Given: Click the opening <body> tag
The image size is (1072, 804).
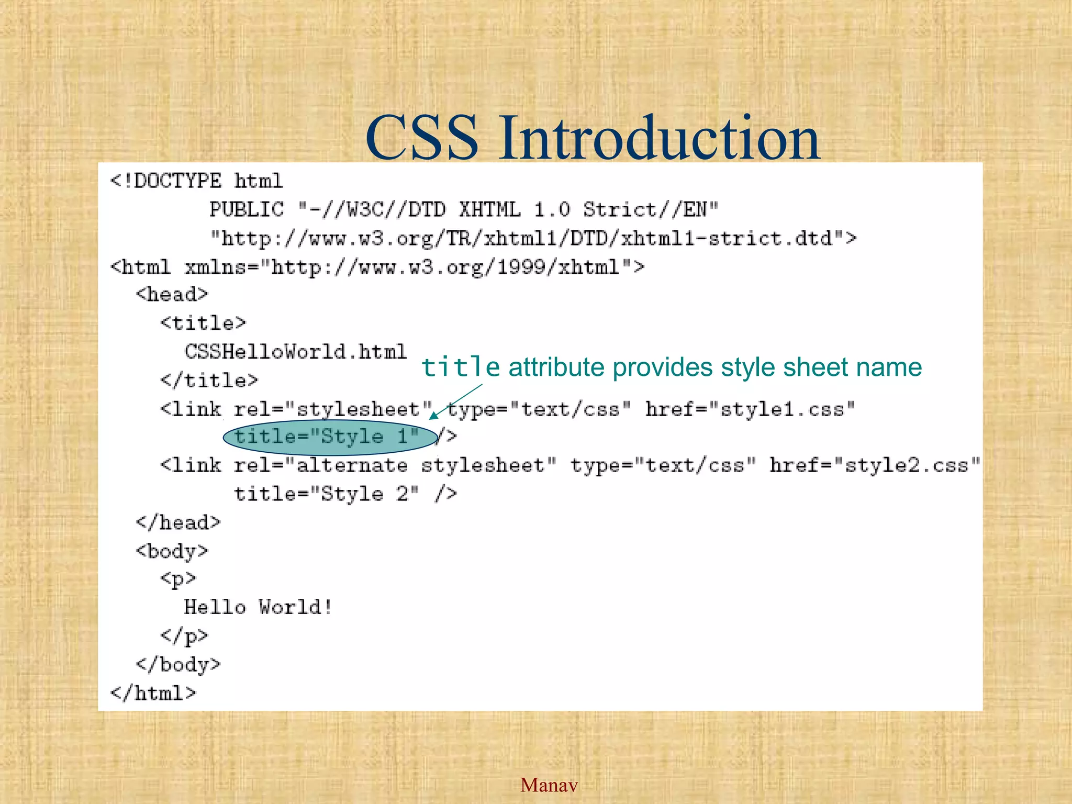Looking at the screenshot, I should (x=172, y=551).
